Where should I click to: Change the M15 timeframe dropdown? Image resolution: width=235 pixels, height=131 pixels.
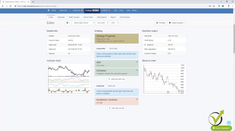click(114, 23)
